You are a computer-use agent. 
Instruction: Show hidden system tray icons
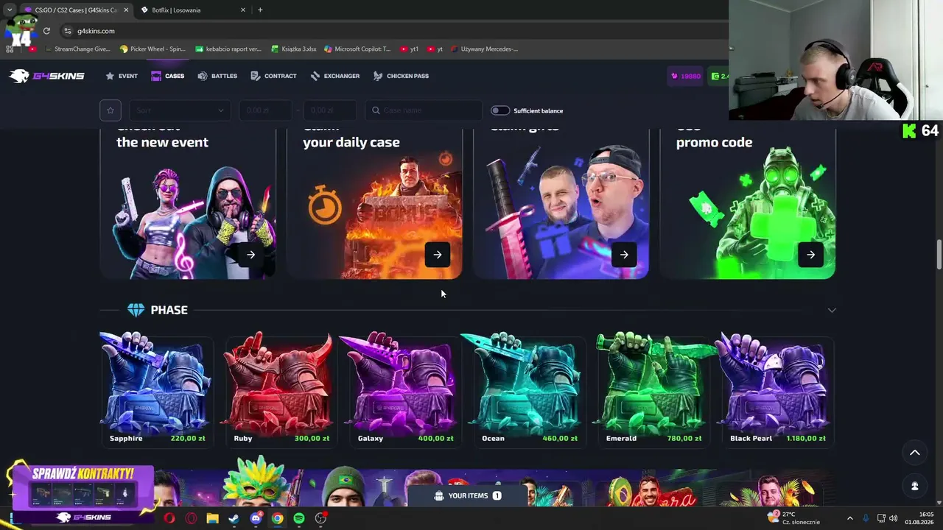tap(849, 518)
